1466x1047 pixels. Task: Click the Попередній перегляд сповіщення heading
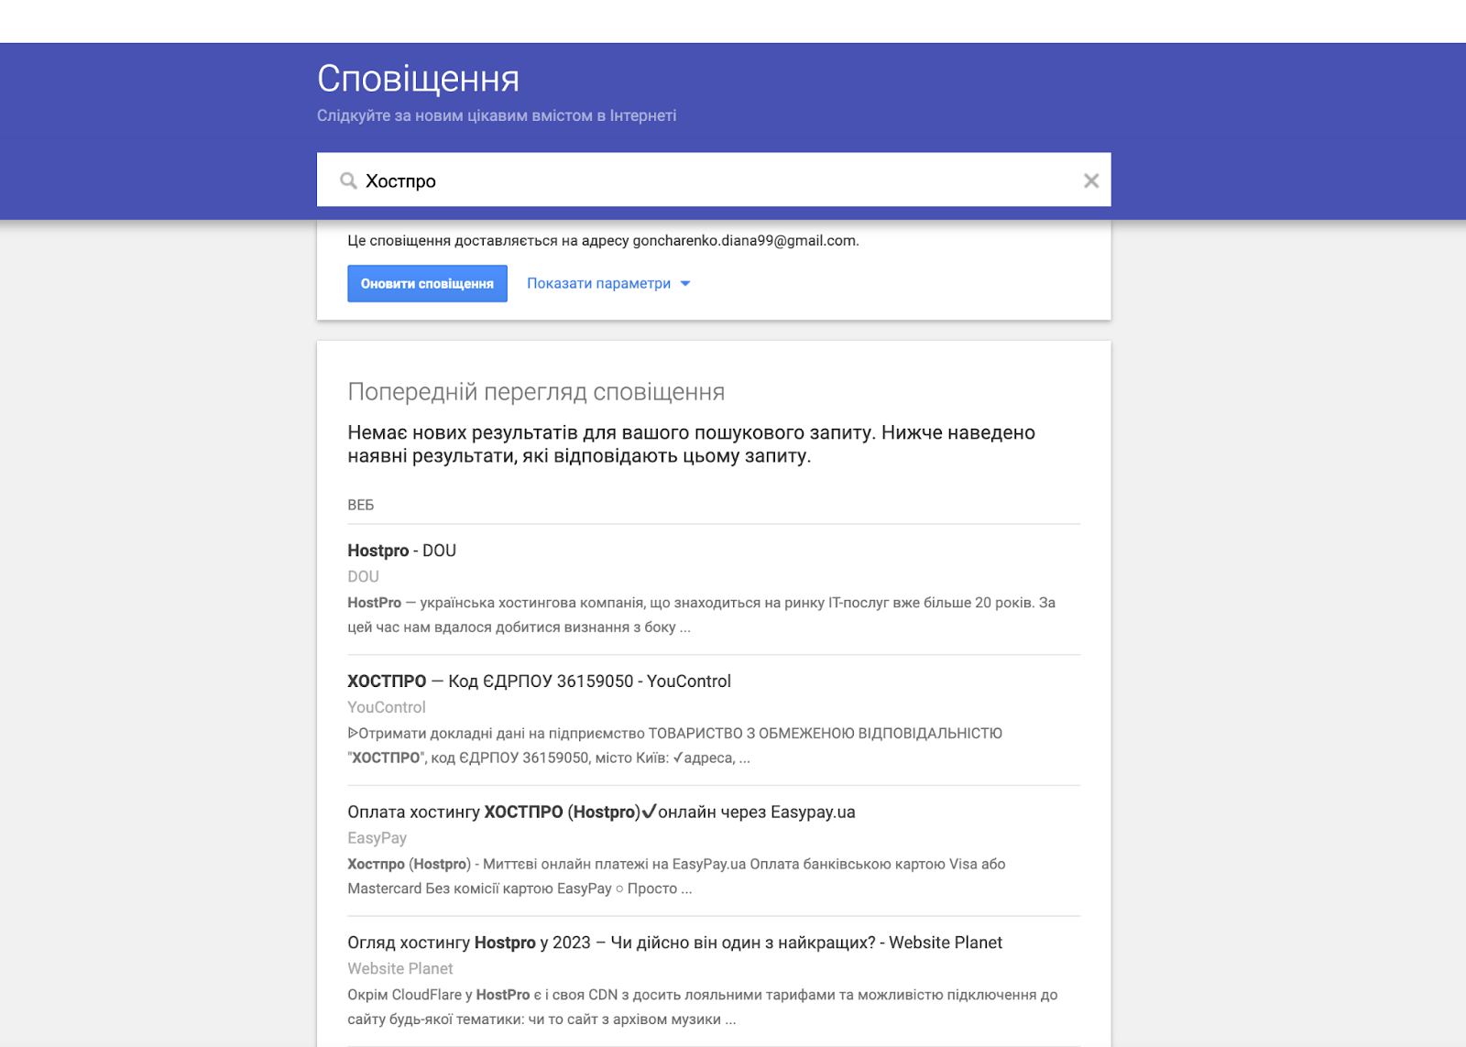click(x=536, y=392)
